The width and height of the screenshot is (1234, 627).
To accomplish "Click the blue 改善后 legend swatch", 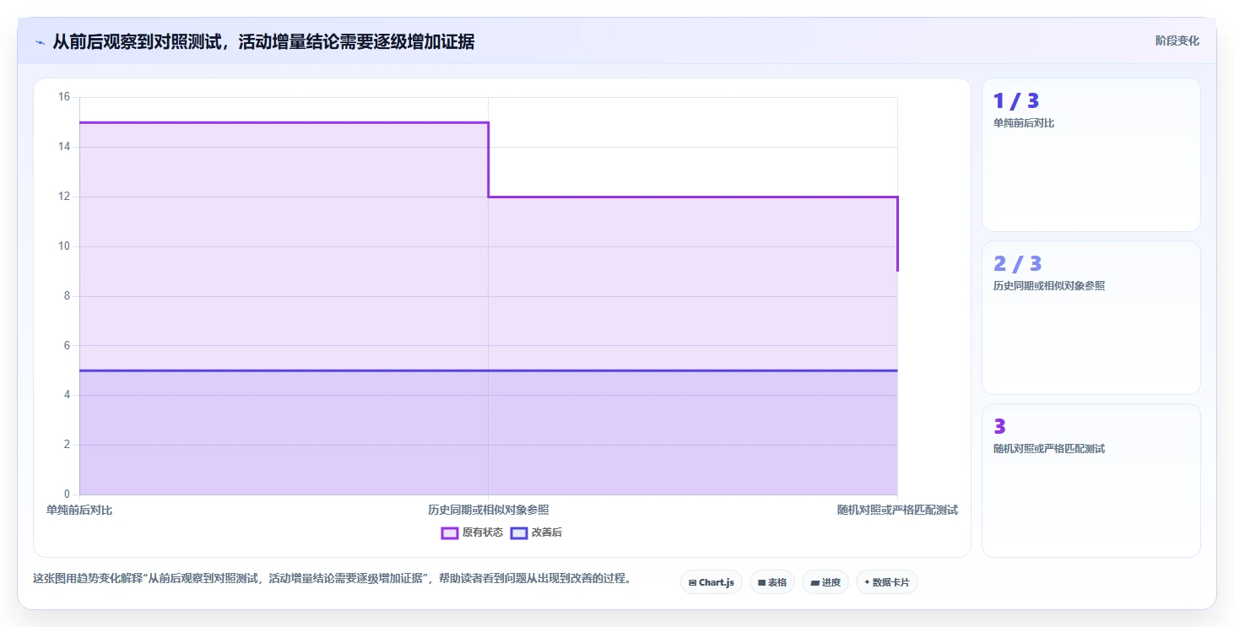I will tap(519, 532).
